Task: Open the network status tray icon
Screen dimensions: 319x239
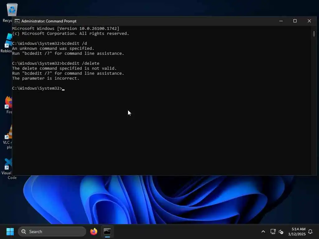Action: [x=273, y=232]
